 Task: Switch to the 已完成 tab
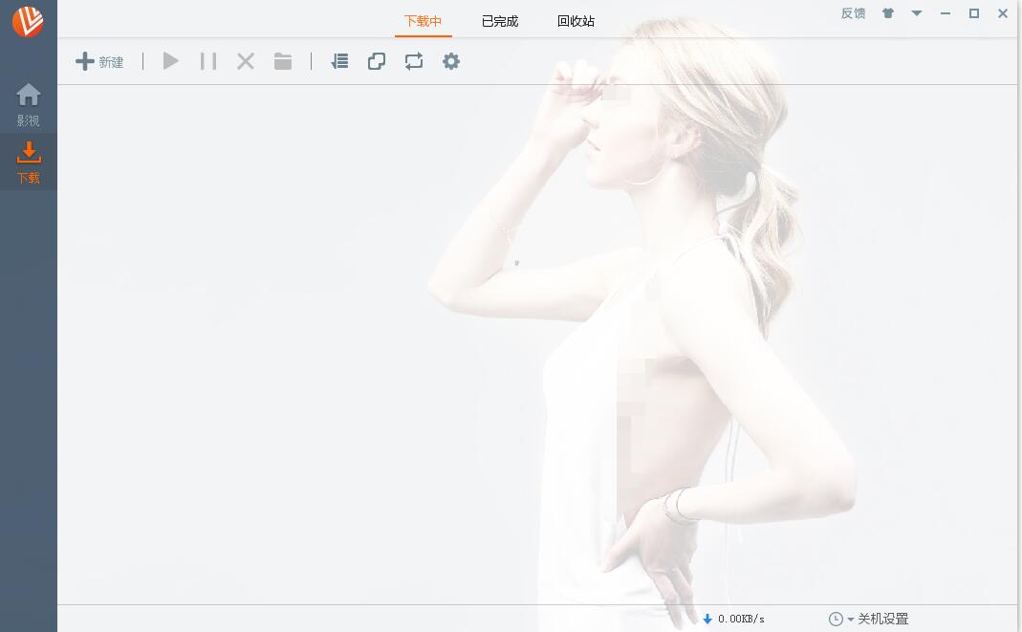(x=500, y=21)
